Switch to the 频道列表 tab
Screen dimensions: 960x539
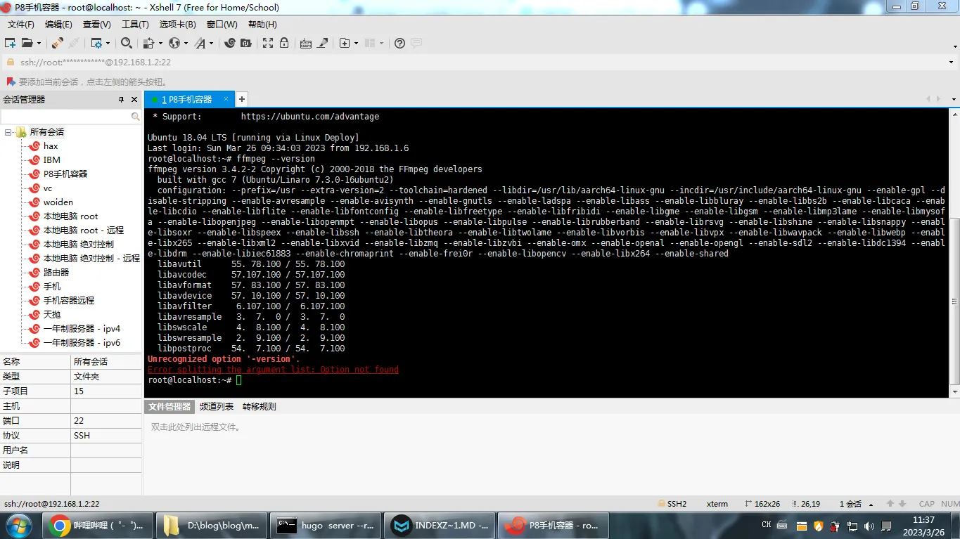[216, 407]
